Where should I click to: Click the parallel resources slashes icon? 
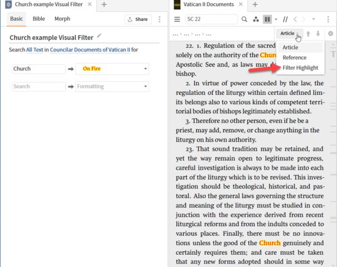[286, 20]
